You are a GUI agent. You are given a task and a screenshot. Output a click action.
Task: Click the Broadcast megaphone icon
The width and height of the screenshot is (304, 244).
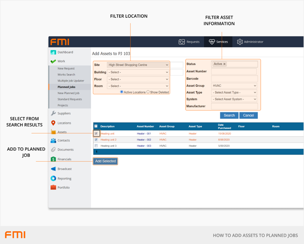click(x=53, y=169)
